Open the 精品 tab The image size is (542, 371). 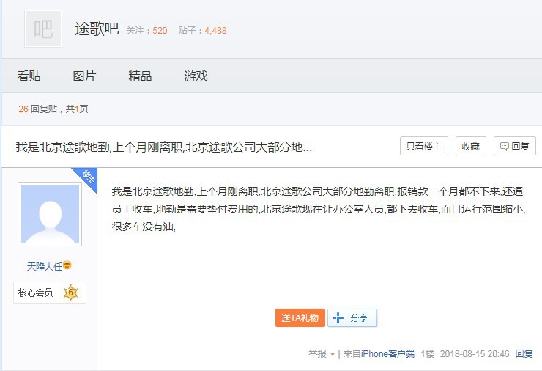coord(140,76)
